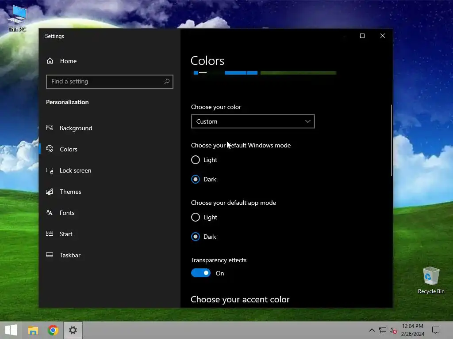This screenshot has height=339, width=453.
Task: Open the This PC desktop icon
Action: (17, 19)
